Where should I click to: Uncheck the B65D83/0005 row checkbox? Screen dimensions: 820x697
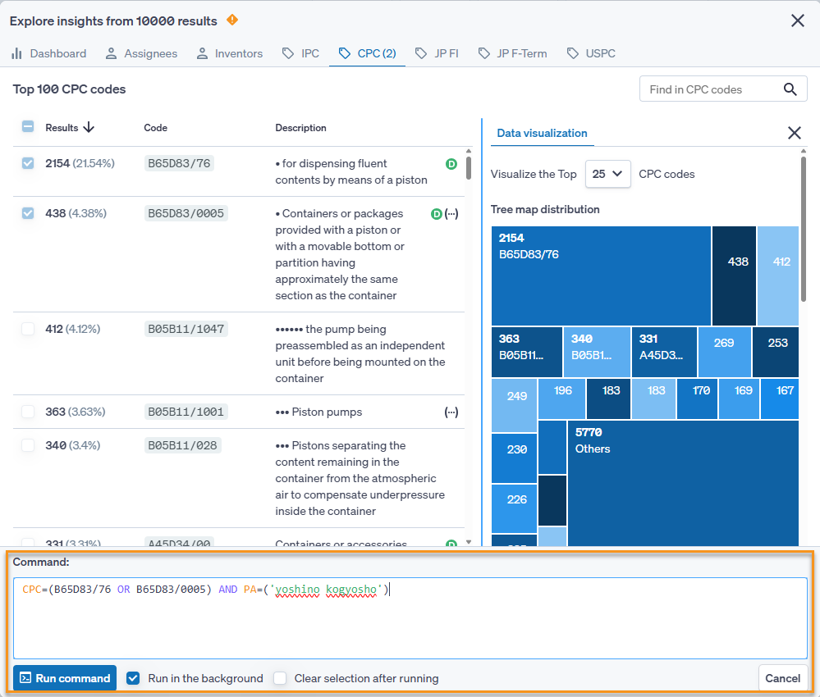coord(28,213)
